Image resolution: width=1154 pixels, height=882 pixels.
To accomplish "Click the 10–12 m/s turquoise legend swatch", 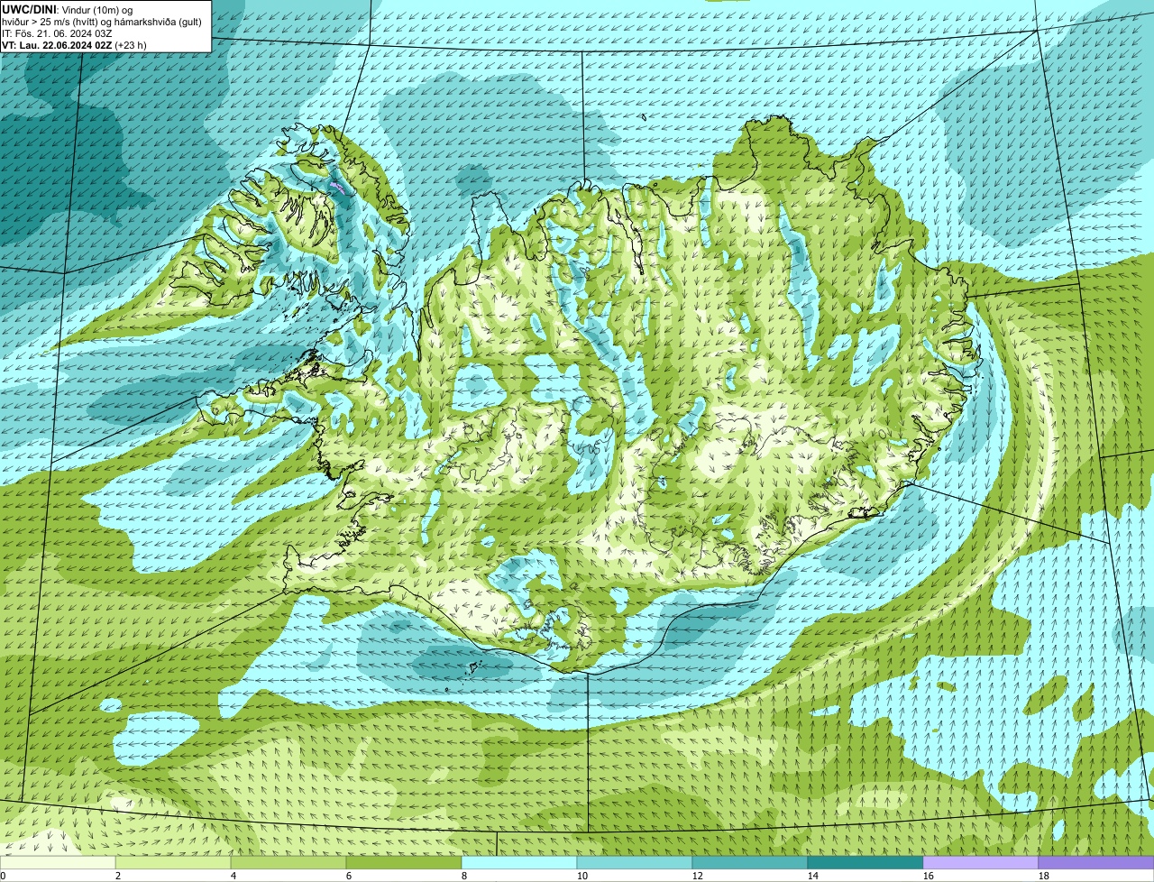I will (x=635, y=862).
